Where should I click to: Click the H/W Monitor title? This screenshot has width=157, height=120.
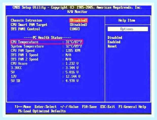pyautogui.click(x=77, y=12)
